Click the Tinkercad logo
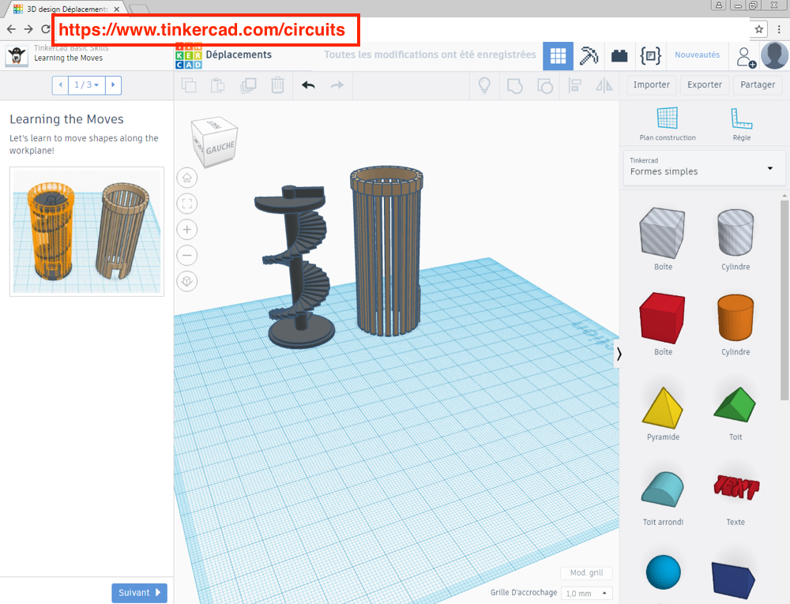The width and height of the screenshot is (790, 604). tap(189, 56)
